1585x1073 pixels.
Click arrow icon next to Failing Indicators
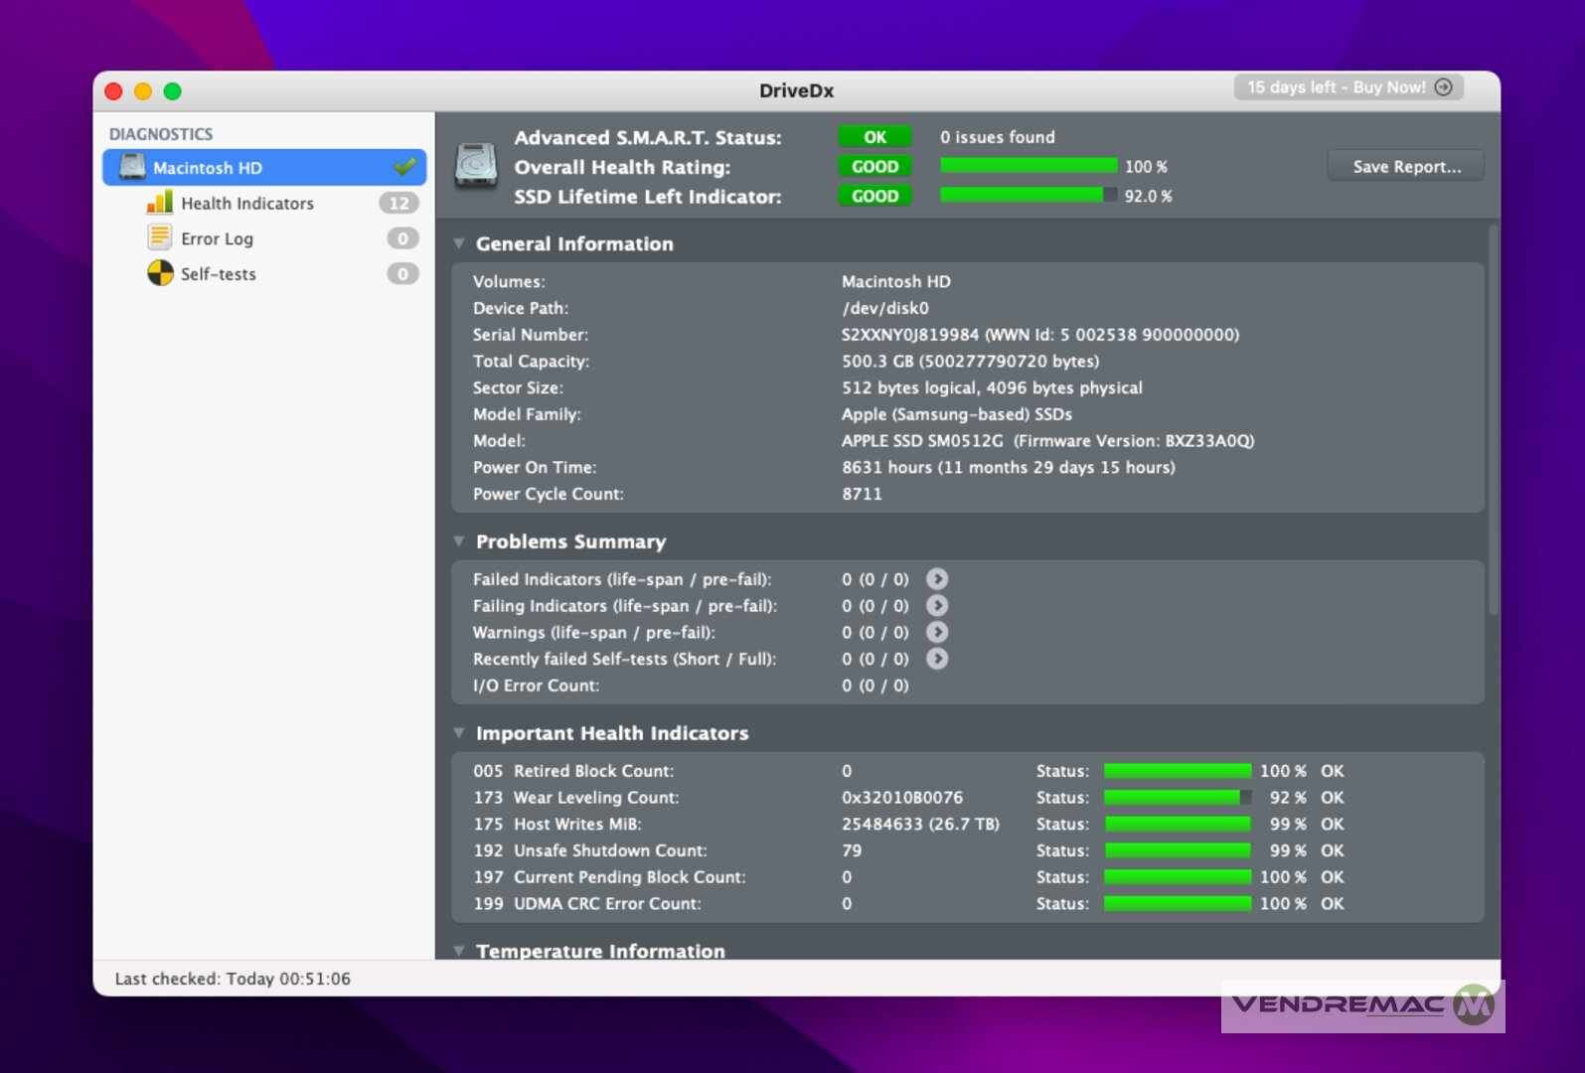[936, 606]
